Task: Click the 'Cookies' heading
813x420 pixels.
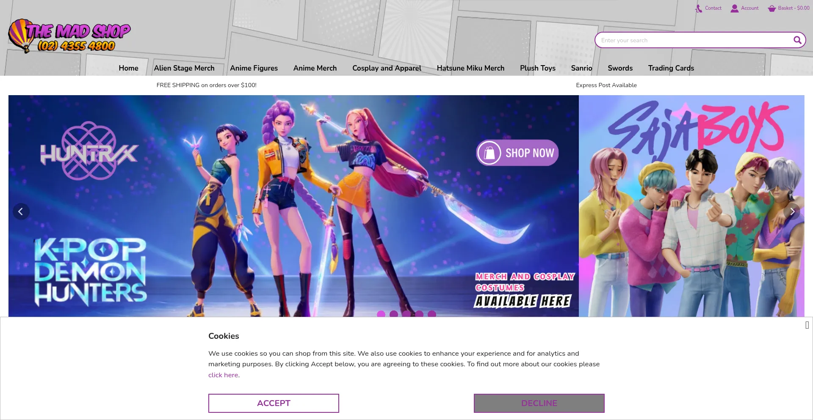Action: pos(224,336)
